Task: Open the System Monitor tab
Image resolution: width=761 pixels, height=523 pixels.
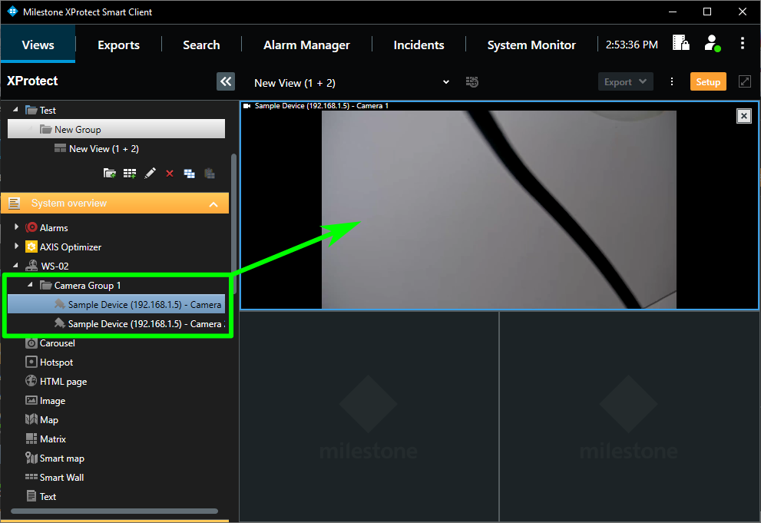Action: pyautogui.click(x=531, y=45)
